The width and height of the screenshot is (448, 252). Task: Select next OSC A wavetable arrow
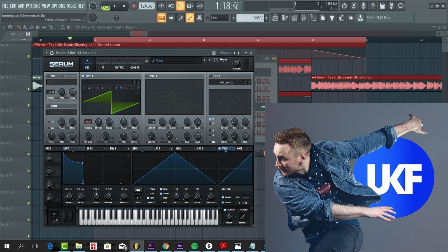[138, 82]
